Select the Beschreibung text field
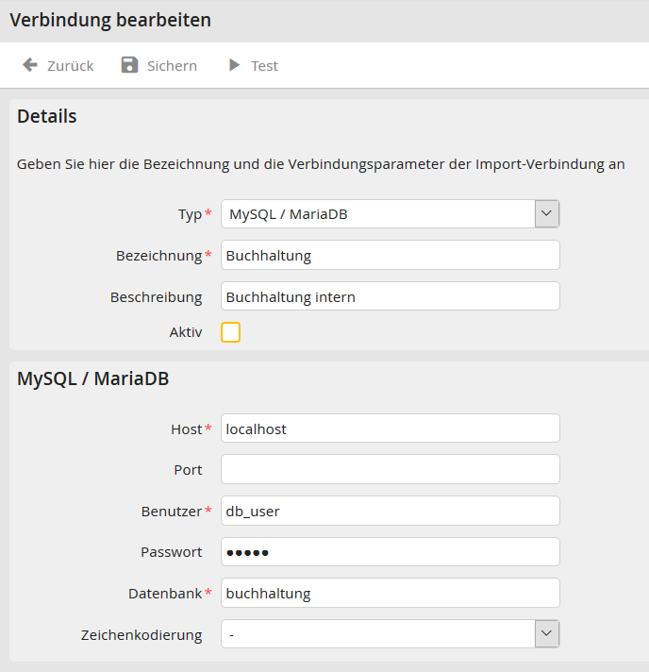The image size is (649, 672). coord(390,296)
